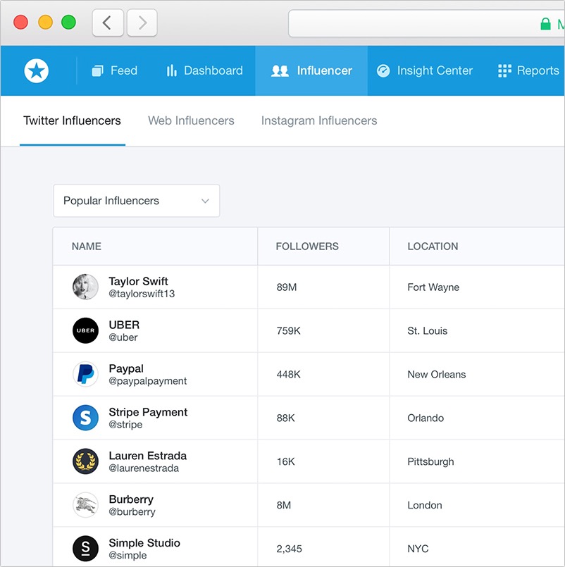Click Lauren Estrada's laurel avatar

[x=85, y=461]
